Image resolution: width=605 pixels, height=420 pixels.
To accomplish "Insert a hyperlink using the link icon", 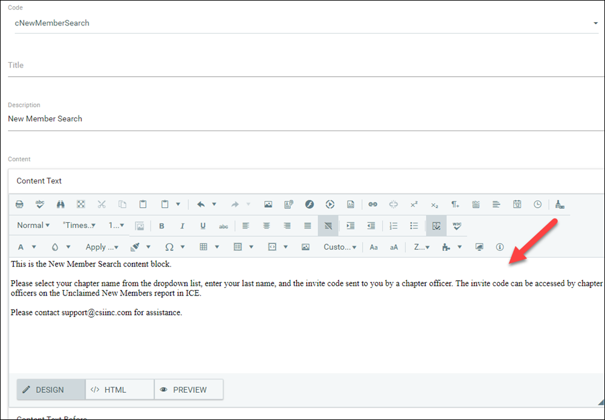I will coord(373,204).
